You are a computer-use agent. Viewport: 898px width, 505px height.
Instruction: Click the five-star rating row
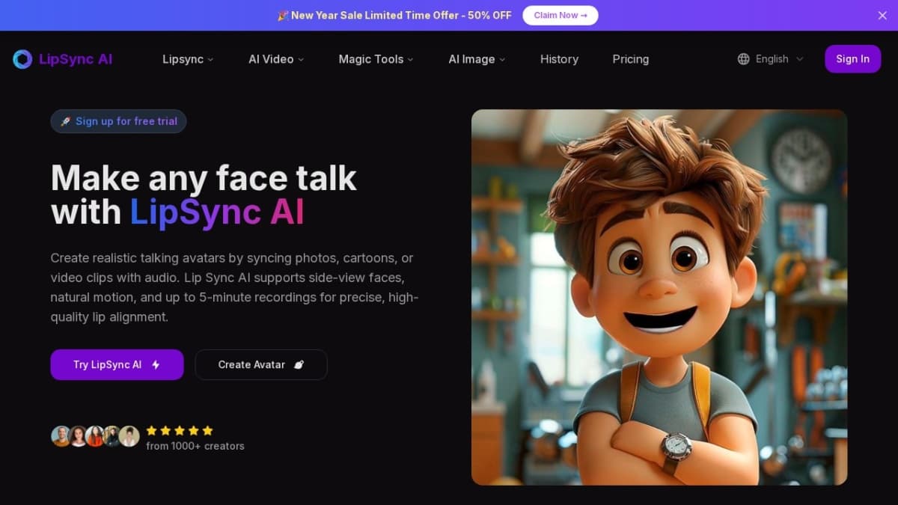[x=180, y=430]
